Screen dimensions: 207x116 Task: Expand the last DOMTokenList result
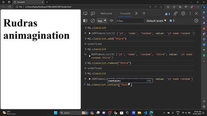coord(90,79)
